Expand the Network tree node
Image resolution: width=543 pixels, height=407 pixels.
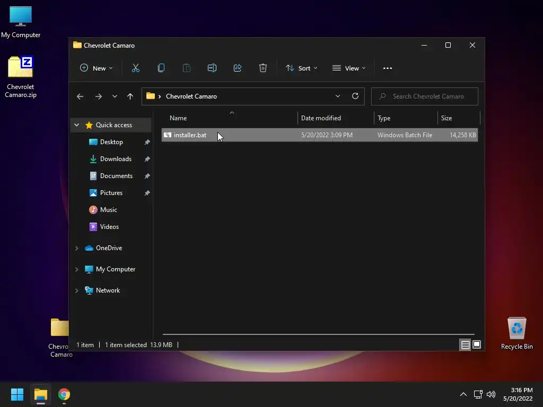pyautogui.click(x=77, y=290)
